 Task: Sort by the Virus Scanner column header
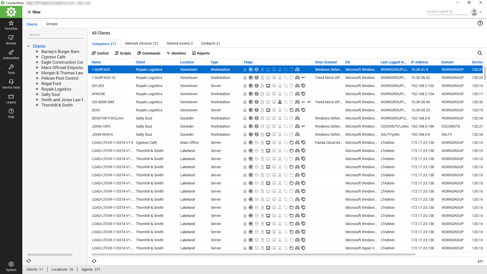tap(326, 62)
